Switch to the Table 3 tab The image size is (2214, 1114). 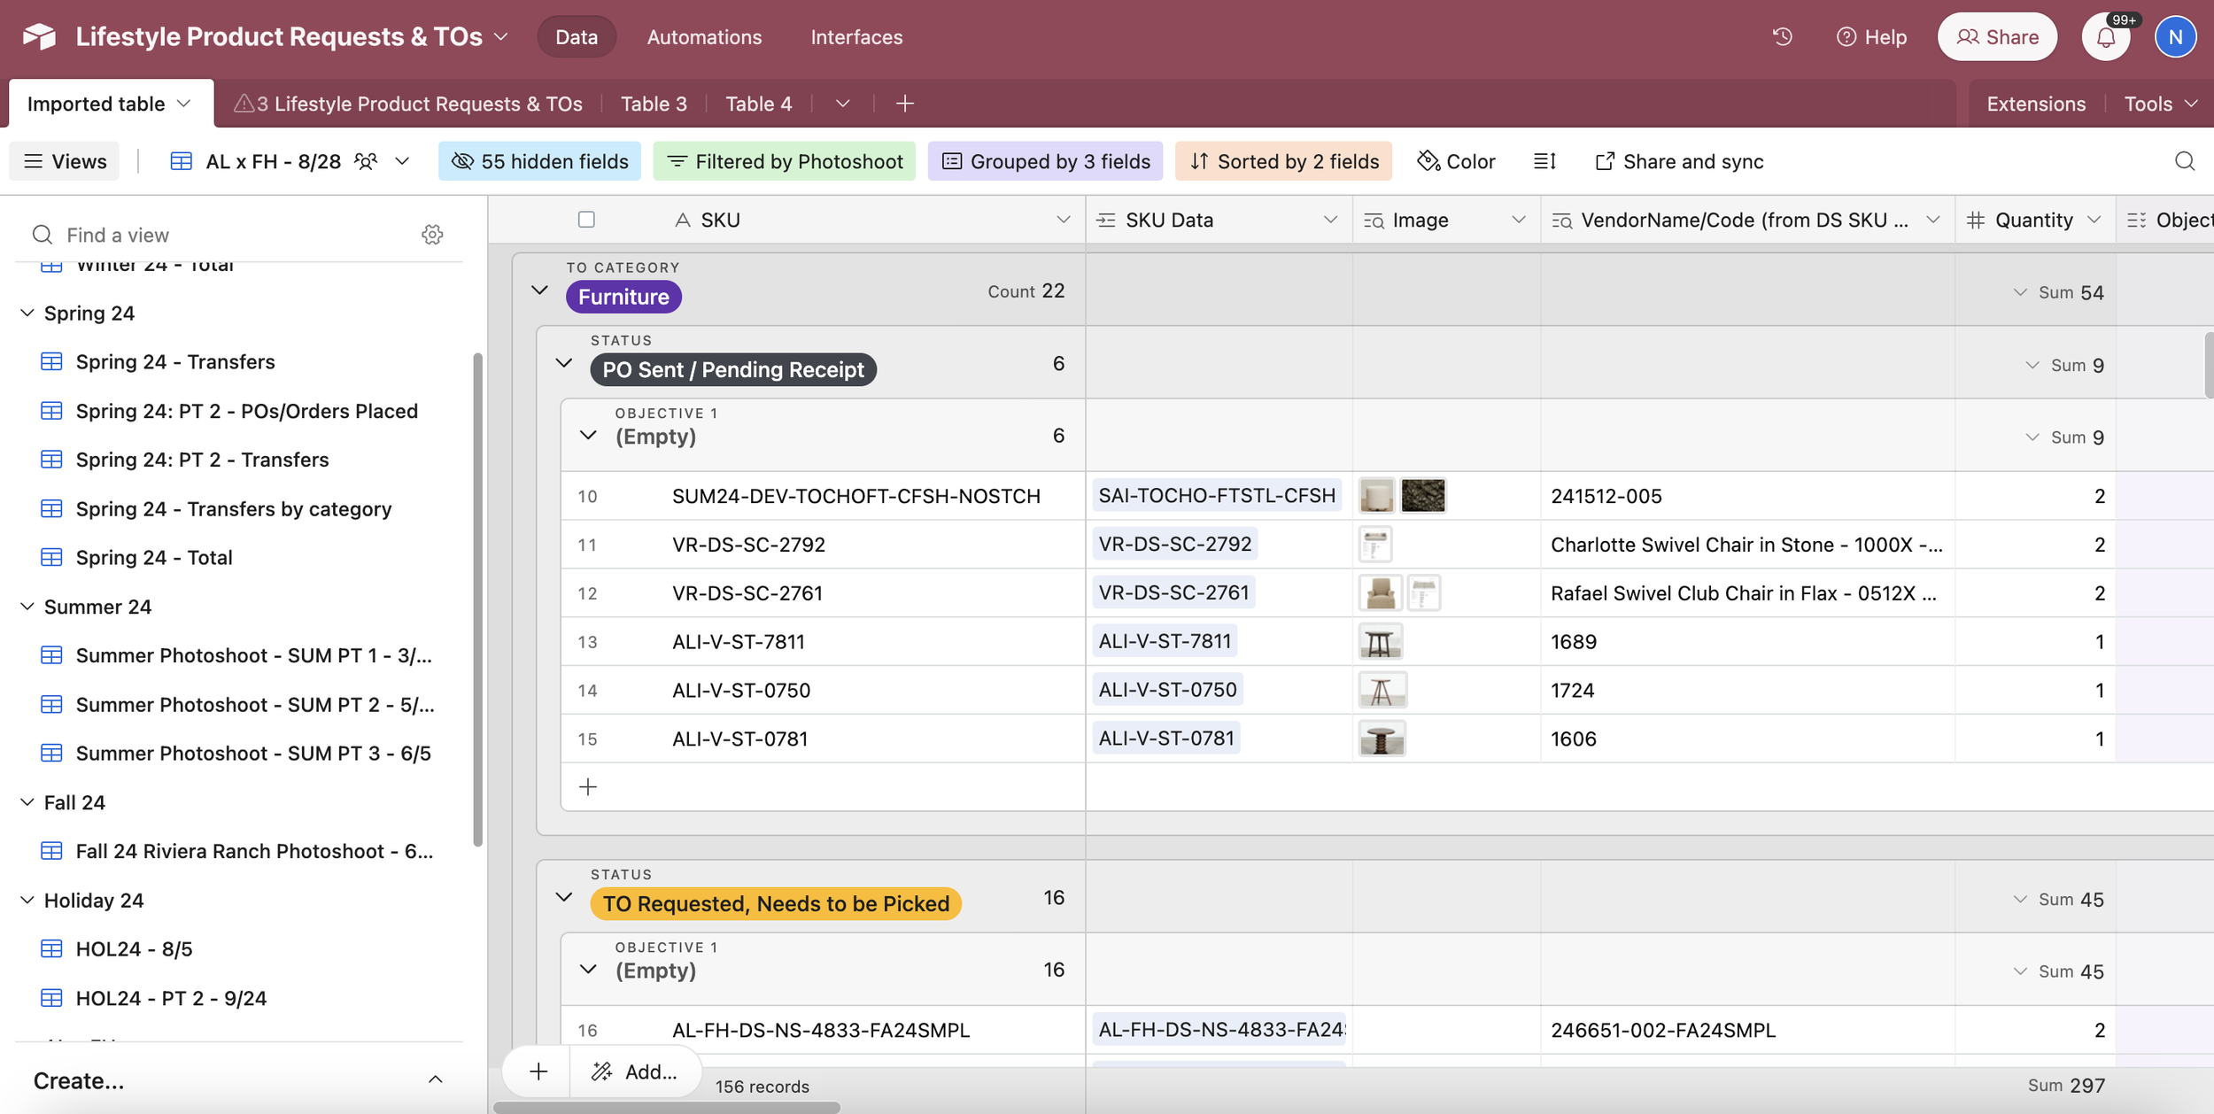click(654, 104)
